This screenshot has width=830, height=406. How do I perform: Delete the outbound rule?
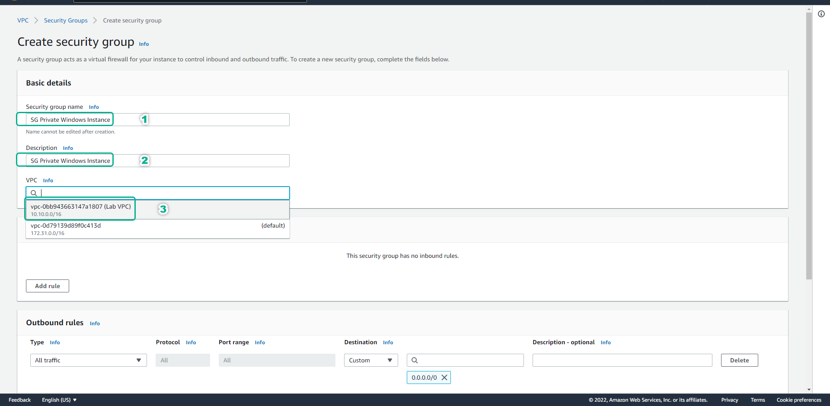tap(739, 360)
